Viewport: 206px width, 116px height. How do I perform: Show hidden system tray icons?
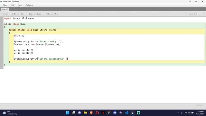178,113
